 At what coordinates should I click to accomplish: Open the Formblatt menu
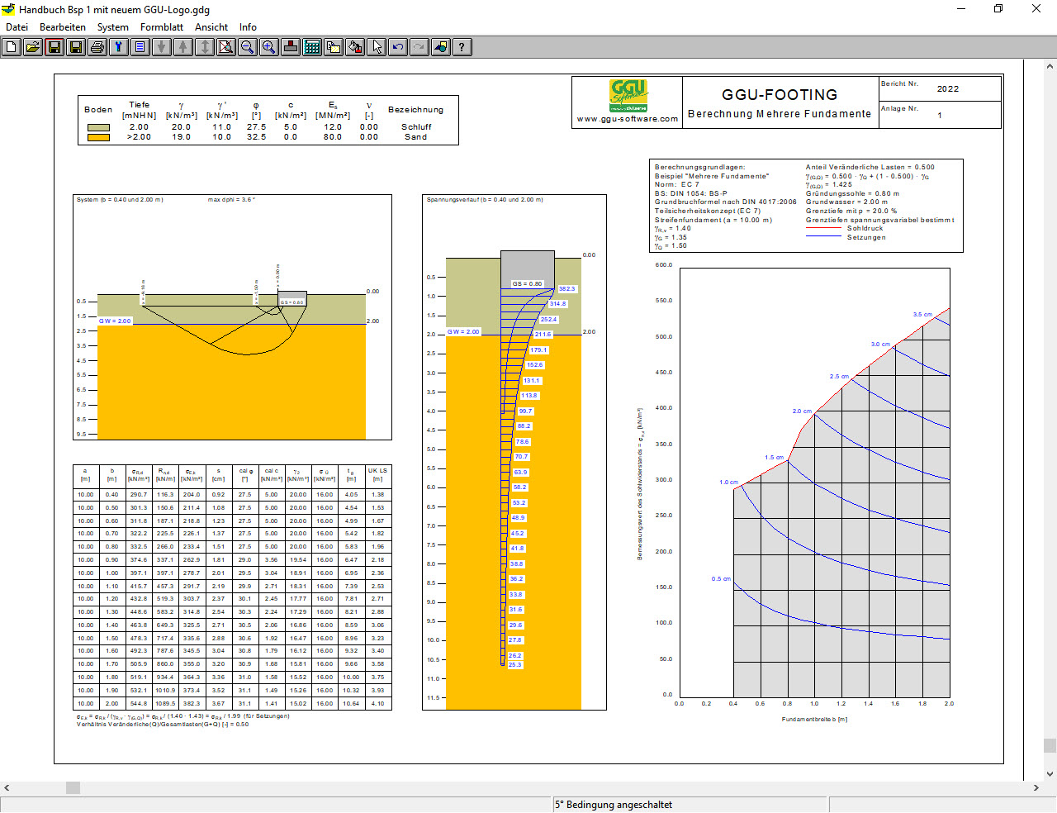click(162, 27)
